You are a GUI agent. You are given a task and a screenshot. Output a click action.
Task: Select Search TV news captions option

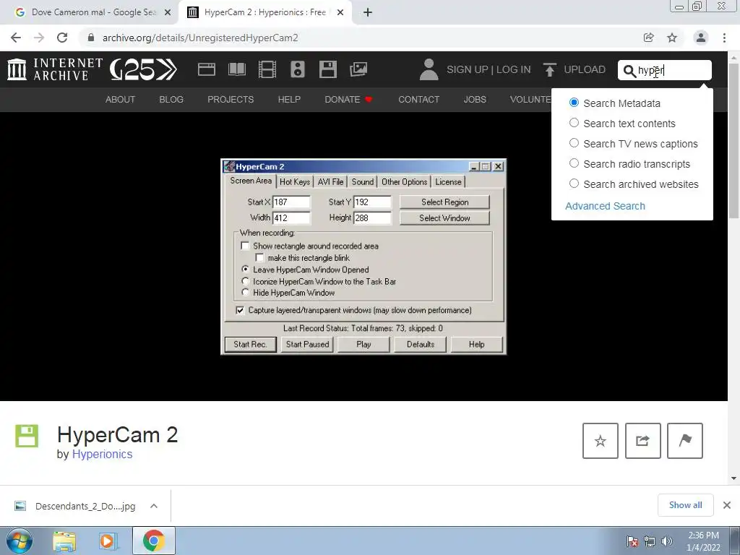[x=574, y=144]
